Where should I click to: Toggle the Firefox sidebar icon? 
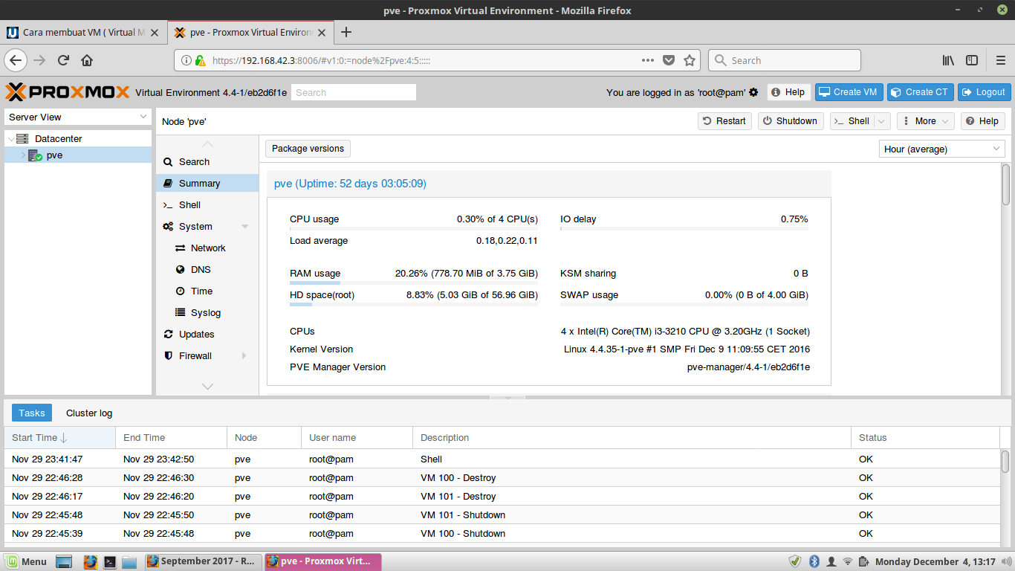click(972, 60)
